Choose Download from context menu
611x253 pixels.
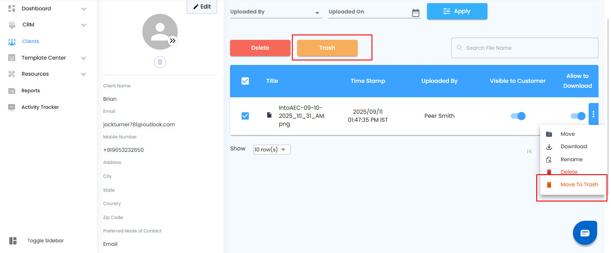(x=574, y=147)
